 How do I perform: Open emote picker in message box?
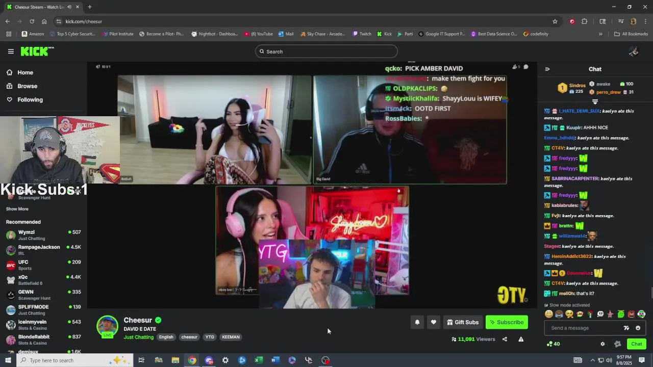[x=638, y=328]
